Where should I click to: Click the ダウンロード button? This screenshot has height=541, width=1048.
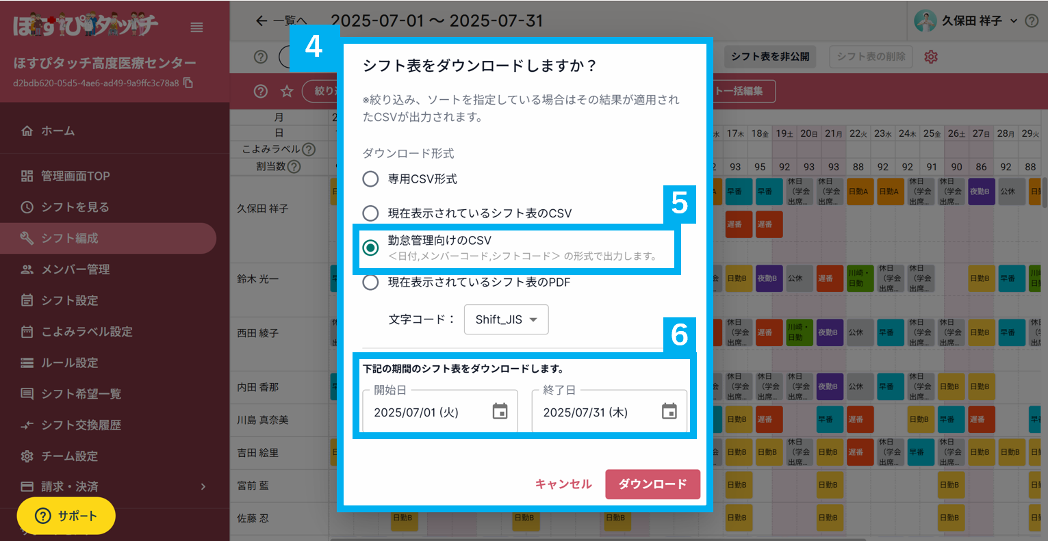652,484
